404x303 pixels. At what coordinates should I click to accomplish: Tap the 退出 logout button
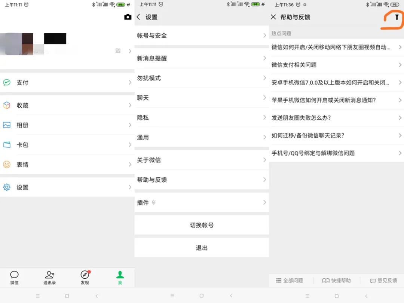pyautogui.click(x=202, y=248)
